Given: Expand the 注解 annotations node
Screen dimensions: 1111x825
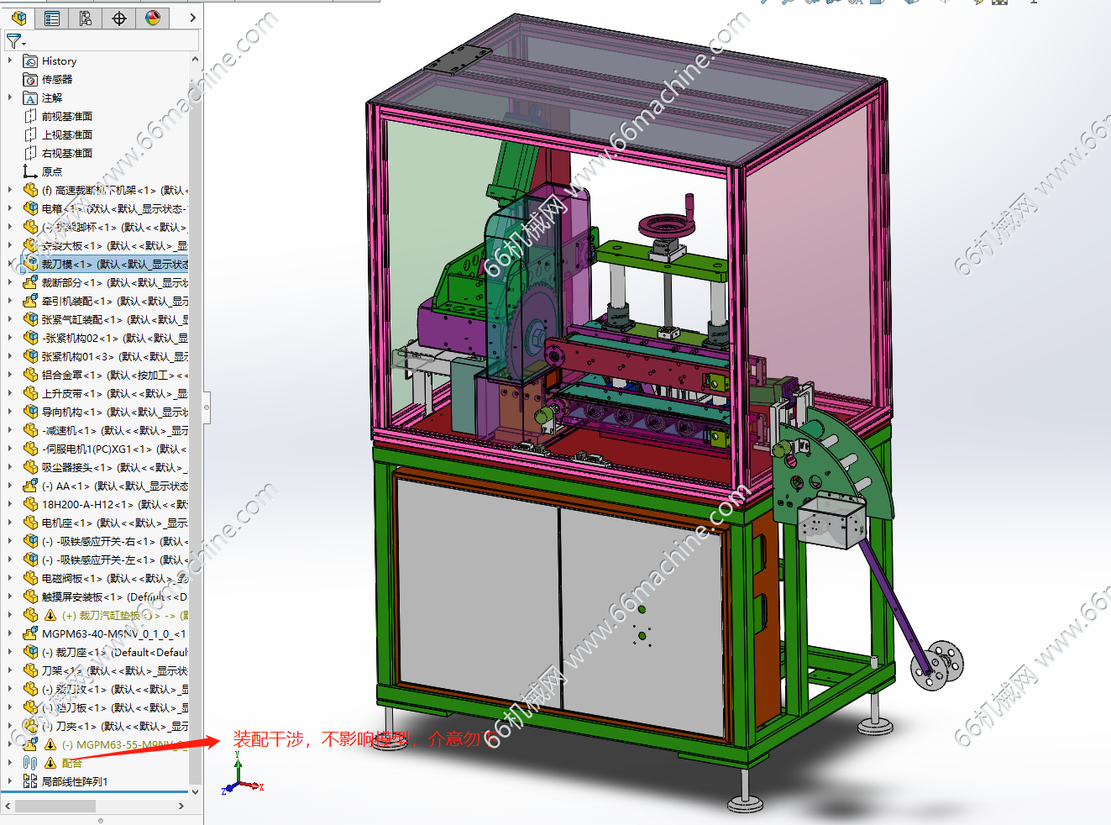Looking at the screenshot, I should click(9, 98).
